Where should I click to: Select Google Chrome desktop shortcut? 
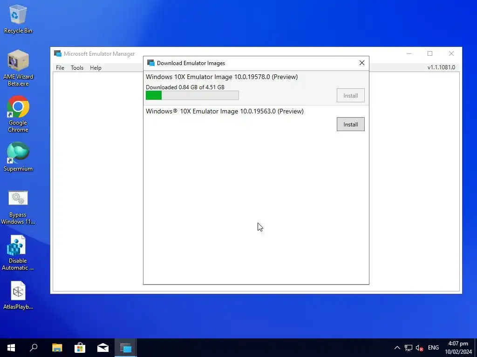(x=18, y=114)
